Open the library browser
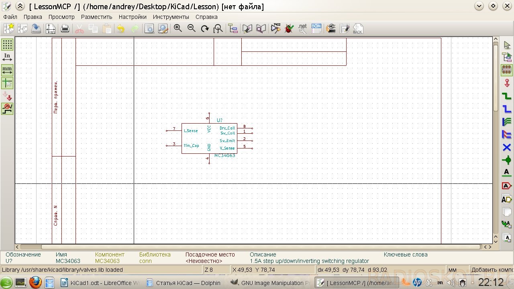The width and height of the screenshot is (514, 289). (261, 28)
